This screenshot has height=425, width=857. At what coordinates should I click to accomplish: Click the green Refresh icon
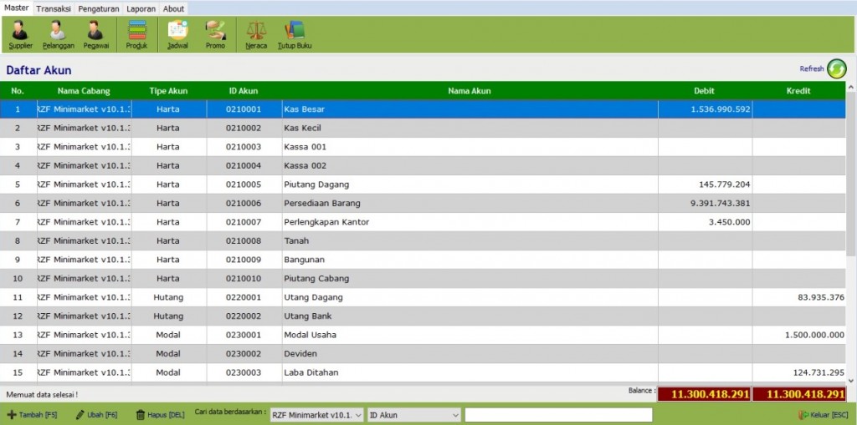tap(836, 68)
